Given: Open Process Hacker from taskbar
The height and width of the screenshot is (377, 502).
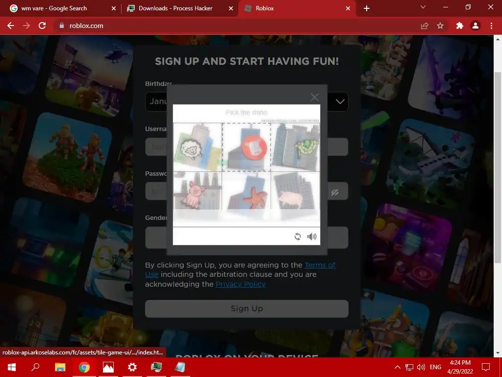Looking at the screenshot, I should [156, 367].
